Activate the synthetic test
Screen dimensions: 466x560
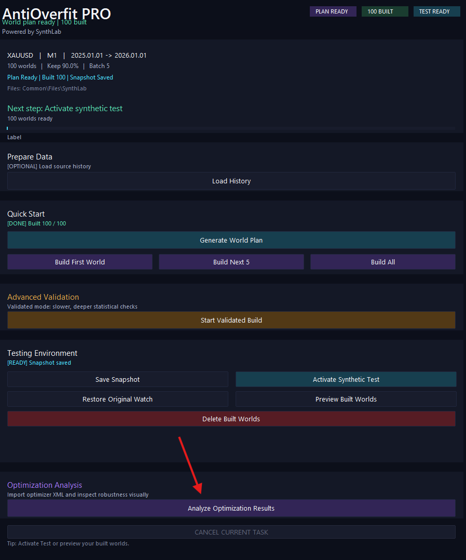tap(346, 379)
